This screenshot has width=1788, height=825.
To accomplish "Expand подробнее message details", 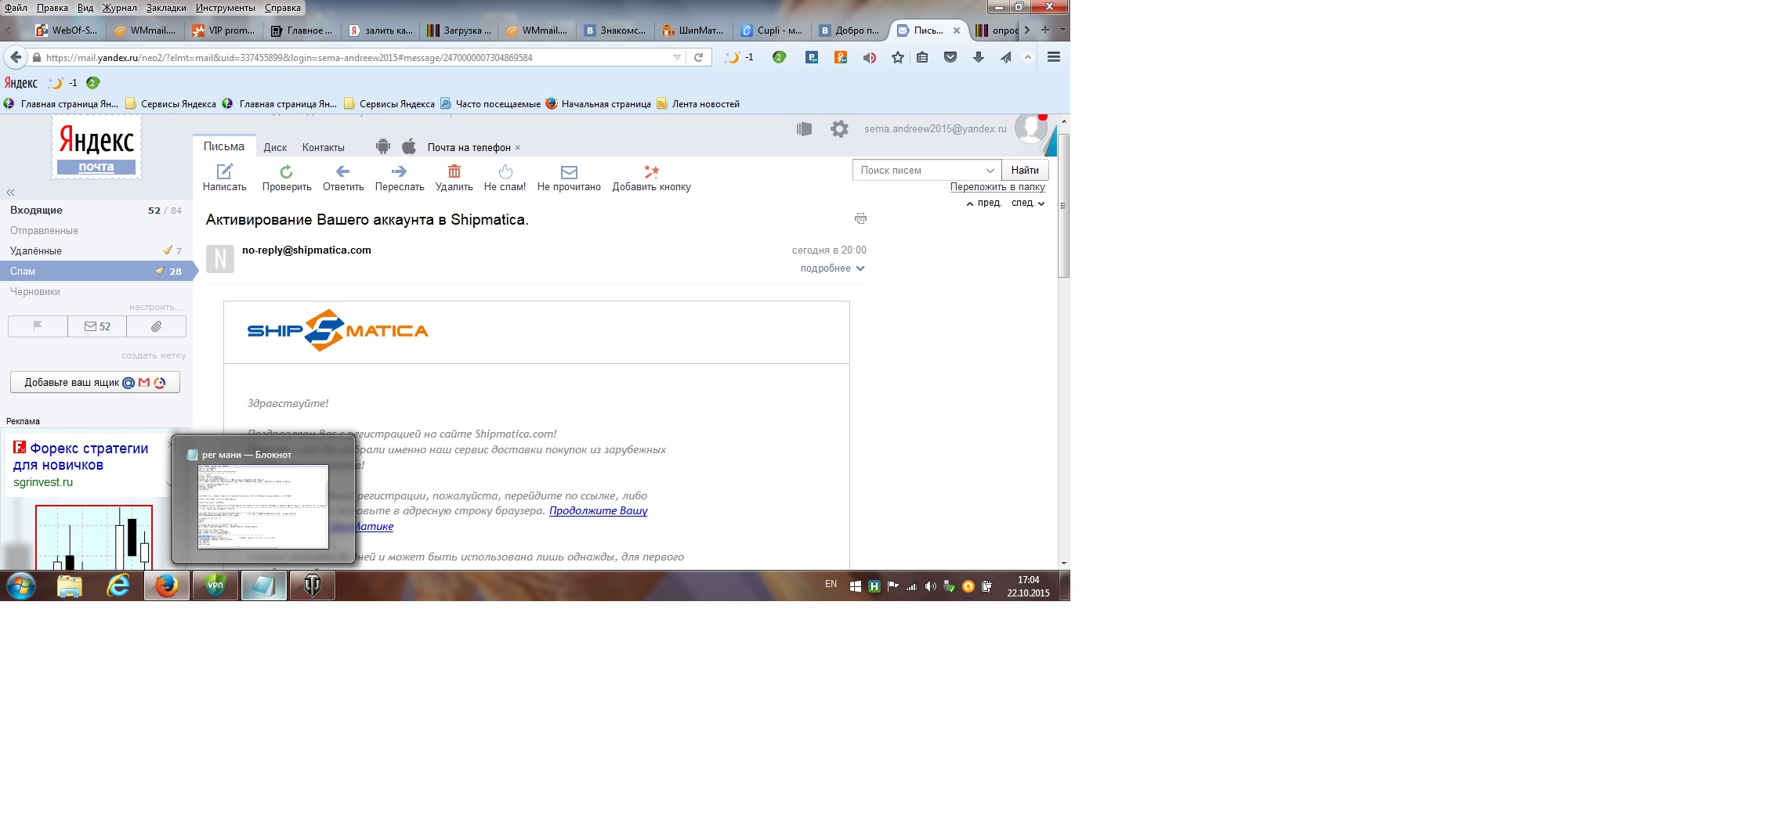I will point(832,268).
